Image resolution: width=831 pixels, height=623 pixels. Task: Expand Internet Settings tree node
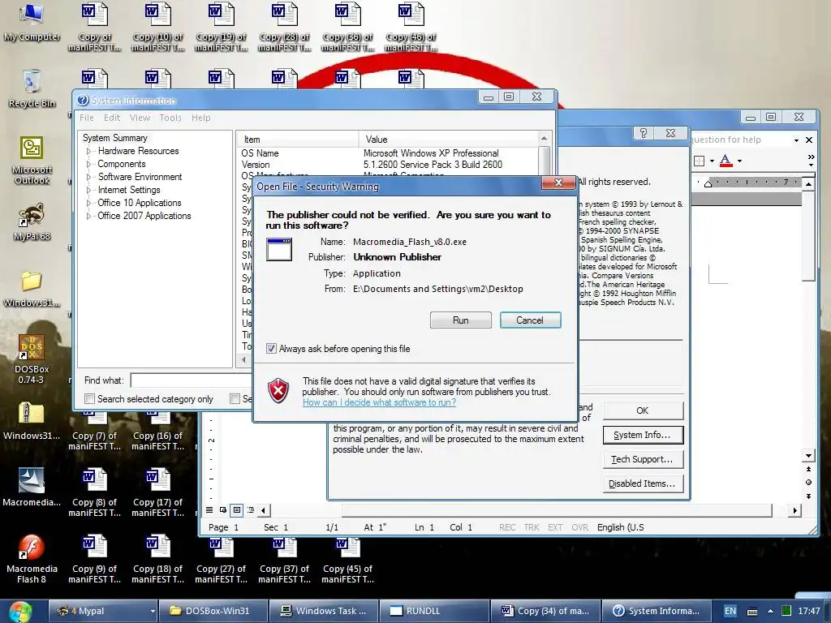89,190
